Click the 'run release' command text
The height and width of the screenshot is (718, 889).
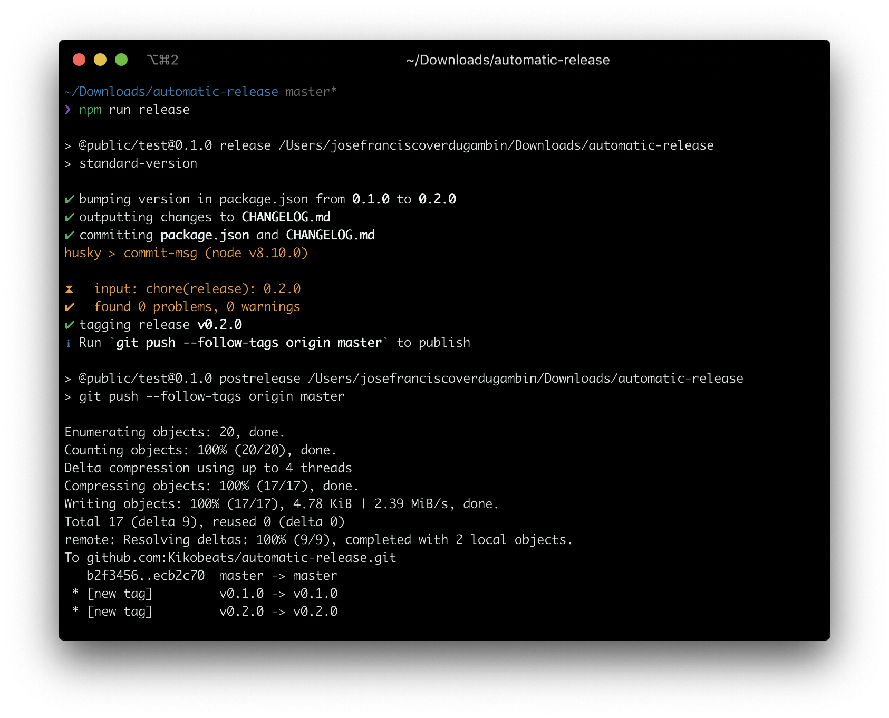click(149, 110)
